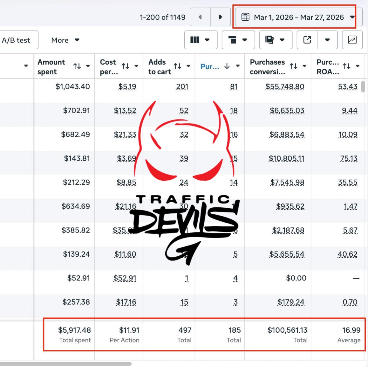This screenshot has height=367, width=368.
Task: Click the vertical scrollbar thumb
Action: [363, 87]
